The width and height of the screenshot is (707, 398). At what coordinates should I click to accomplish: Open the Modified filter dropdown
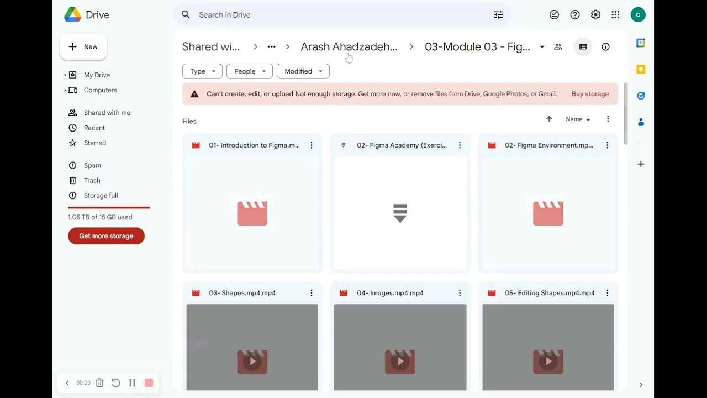point(303,71)
